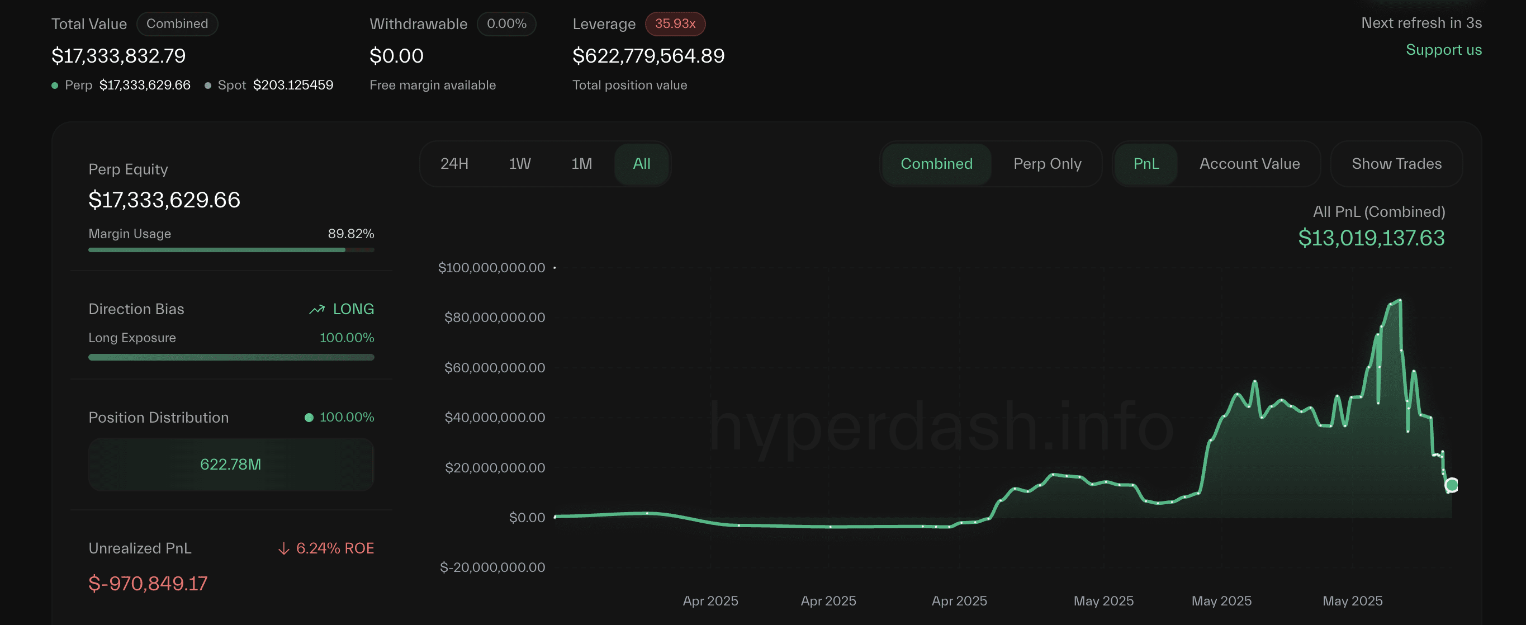Click the Show Trades button

(x=1396, y=163)
